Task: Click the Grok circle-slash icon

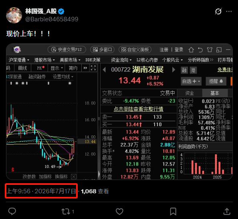Action: coord(218,11)
